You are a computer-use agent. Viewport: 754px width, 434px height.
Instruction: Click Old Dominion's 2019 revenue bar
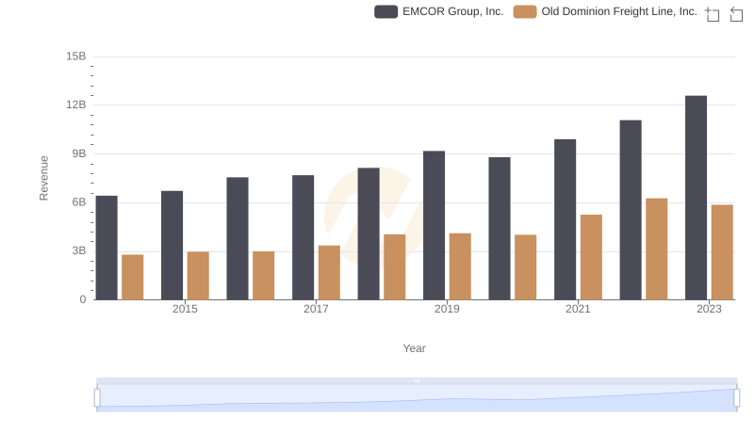460,267
